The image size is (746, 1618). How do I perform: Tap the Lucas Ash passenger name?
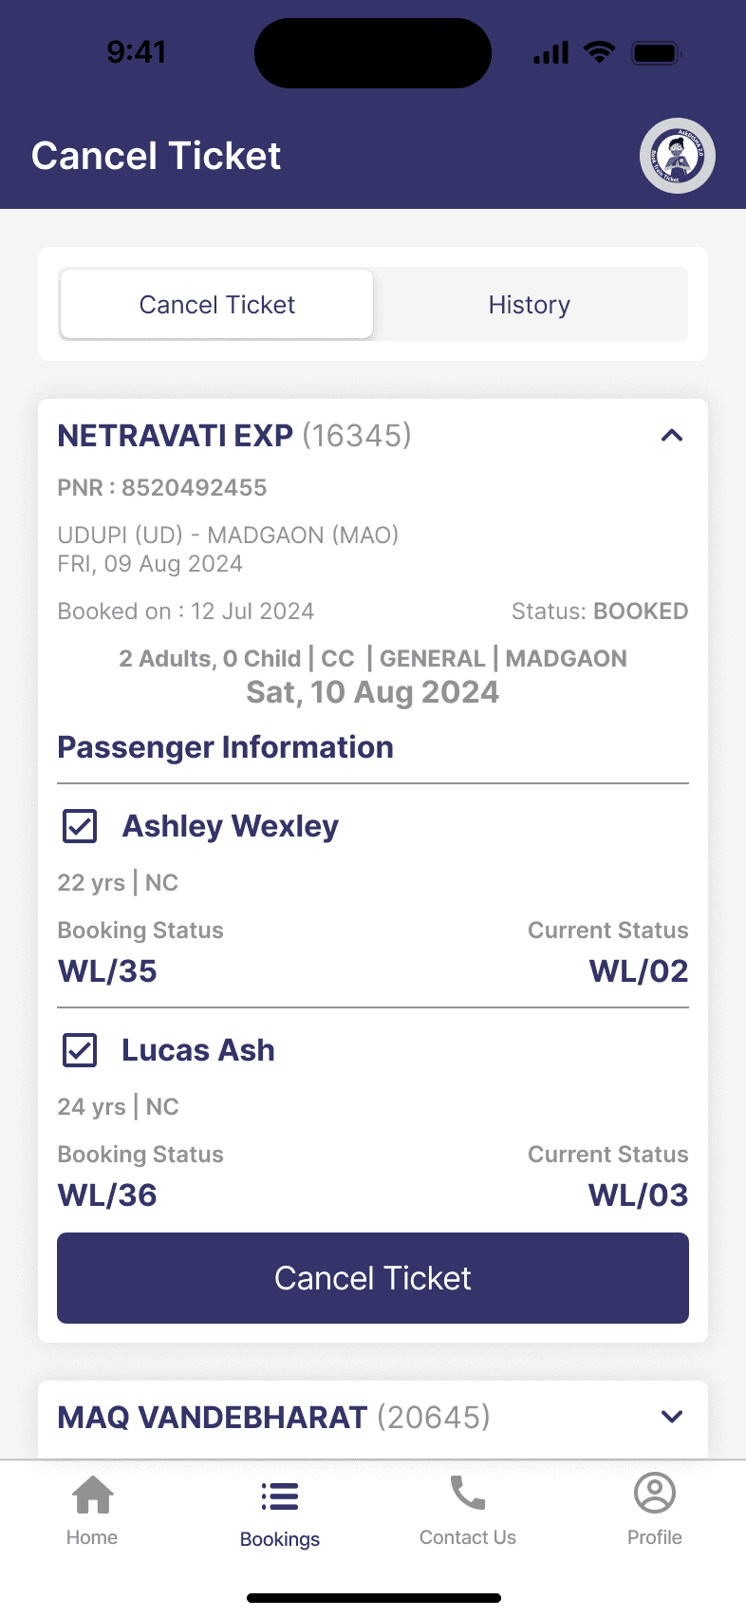198,1050
